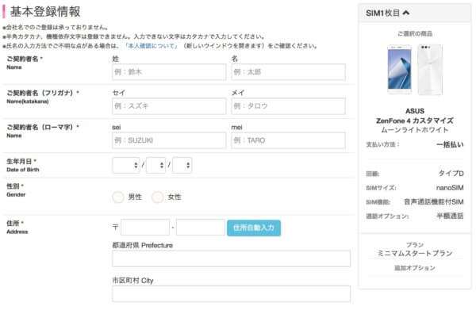This screenshot has height=310, width=476.
Task: Click the 性別 Gender label
Action: coord(16,190)
